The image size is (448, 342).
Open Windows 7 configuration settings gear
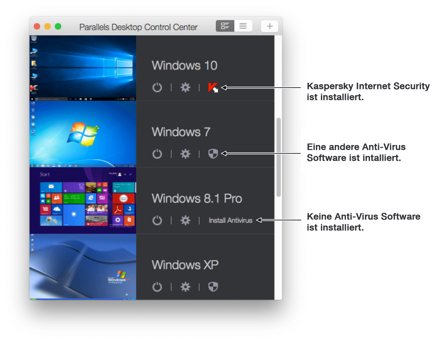pos(185,154)
